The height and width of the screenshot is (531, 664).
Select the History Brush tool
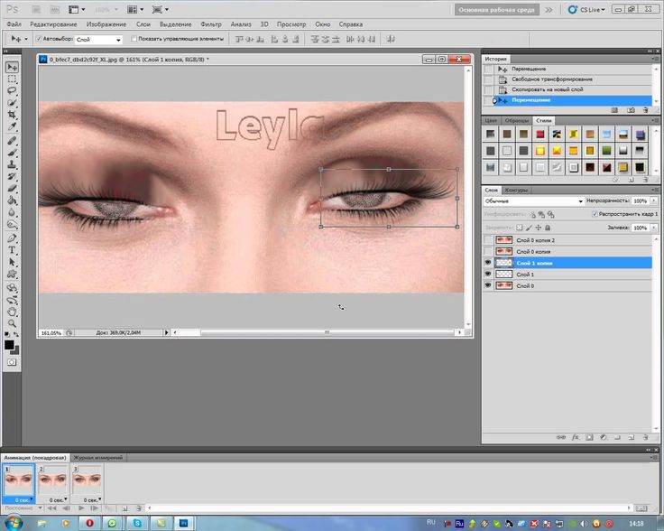click(12, 176)
